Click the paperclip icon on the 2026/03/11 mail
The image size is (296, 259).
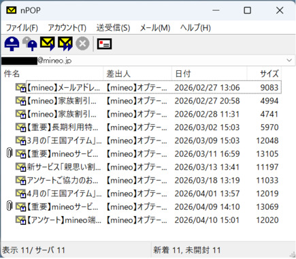(9, 153)
